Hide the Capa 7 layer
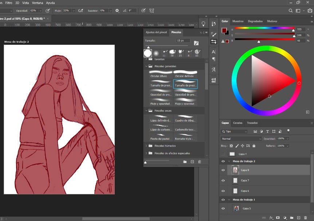314x221 pixels. (223, 181)
